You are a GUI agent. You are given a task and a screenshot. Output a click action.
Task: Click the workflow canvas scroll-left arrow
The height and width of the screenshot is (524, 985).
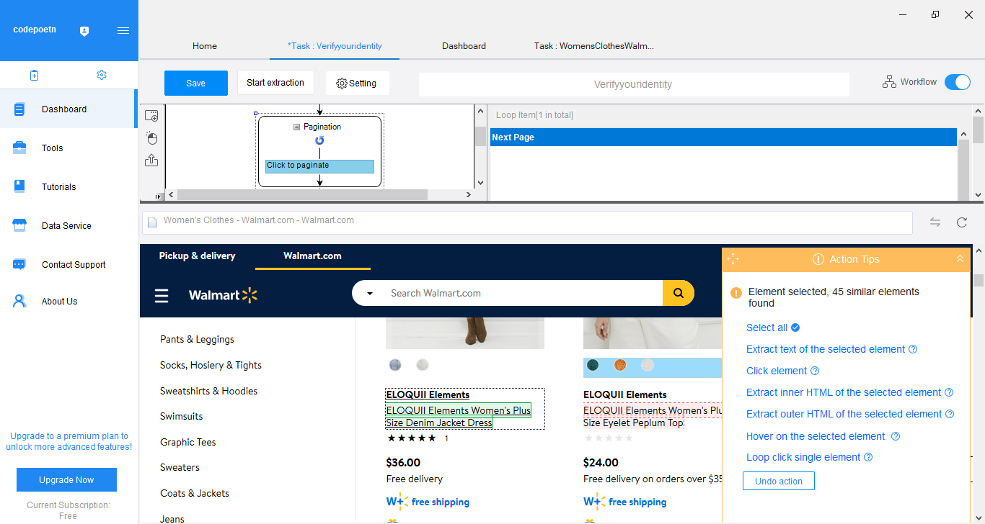point(171,194)
